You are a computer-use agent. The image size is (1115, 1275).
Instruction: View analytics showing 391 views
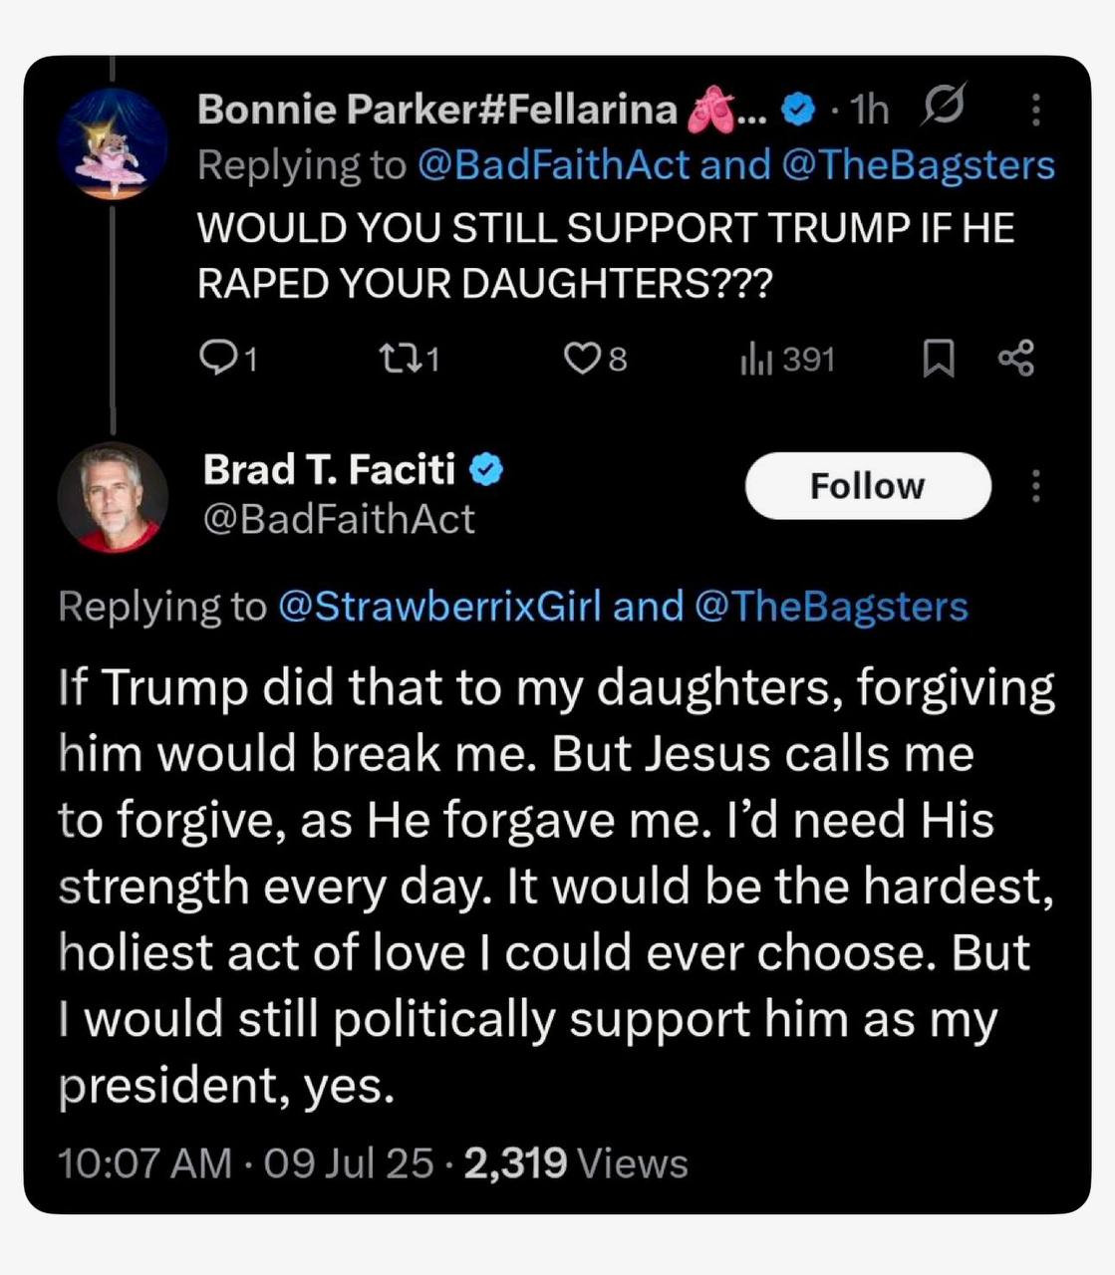point(757,359)
